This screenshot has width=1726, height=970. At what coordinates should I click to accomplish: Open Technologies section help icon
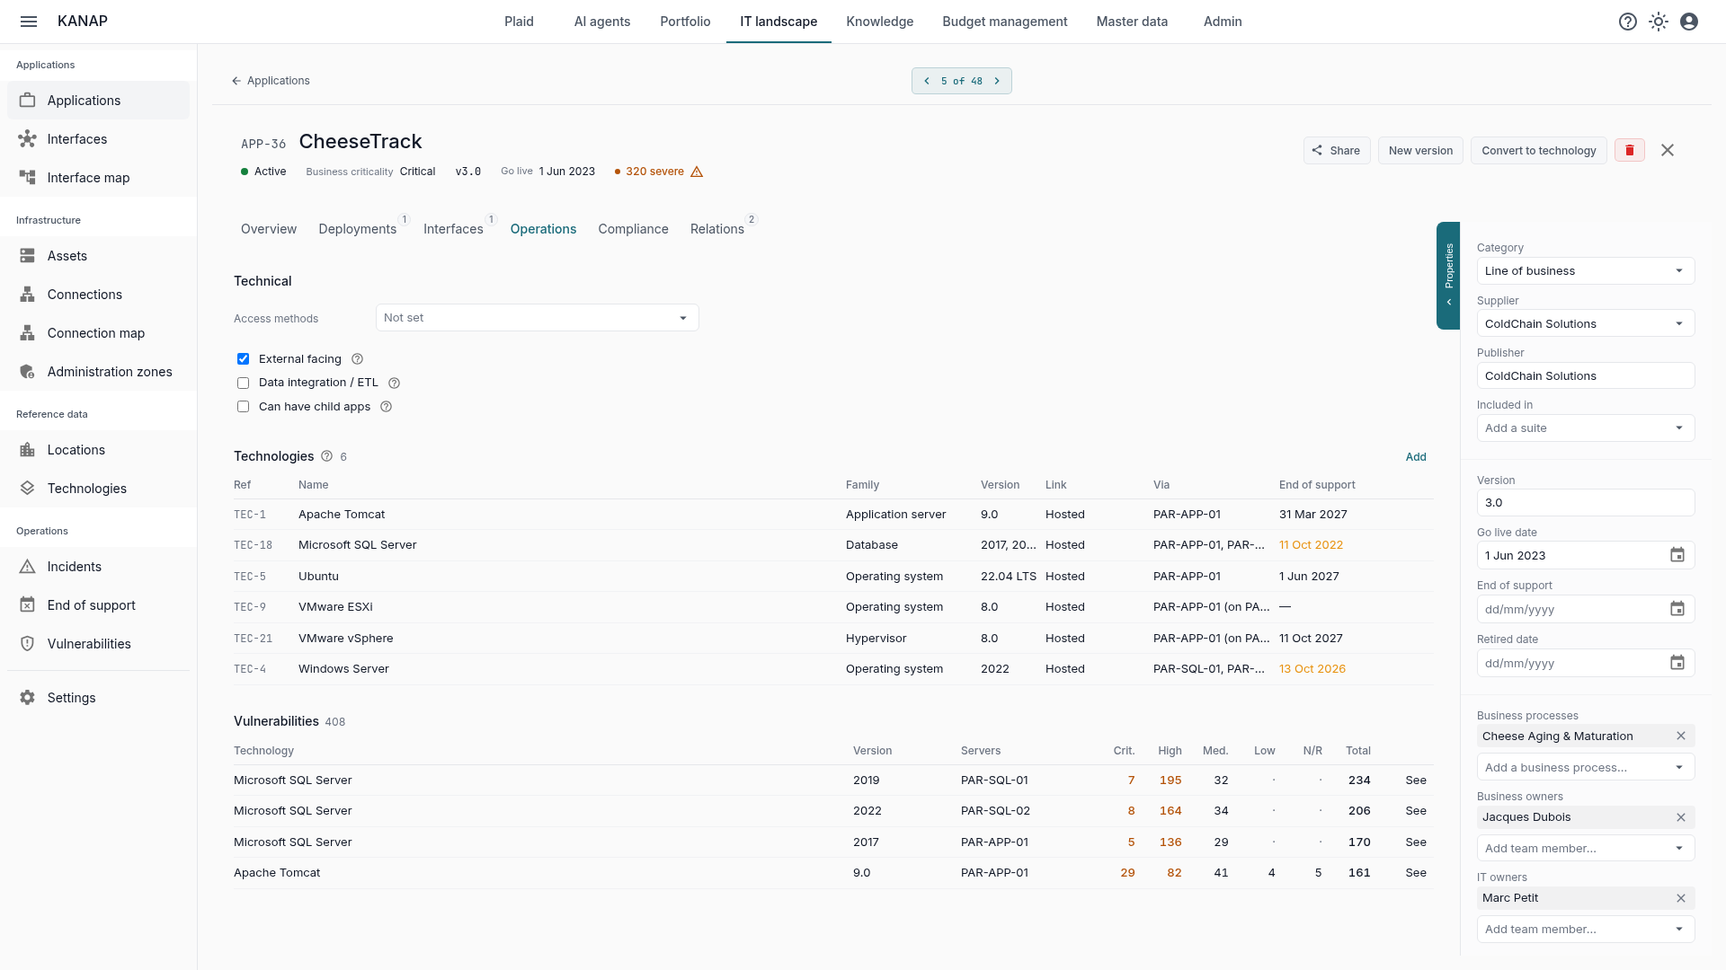(x=326, y=456)
